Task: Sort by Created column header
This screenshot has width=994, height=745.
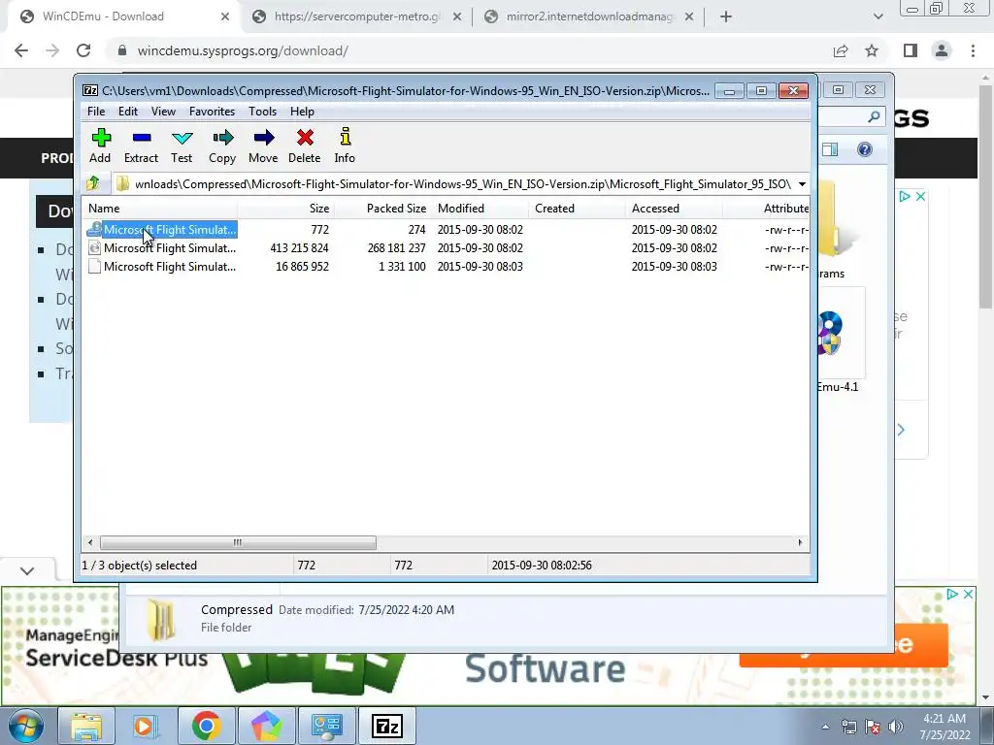Action: point(577,209)
